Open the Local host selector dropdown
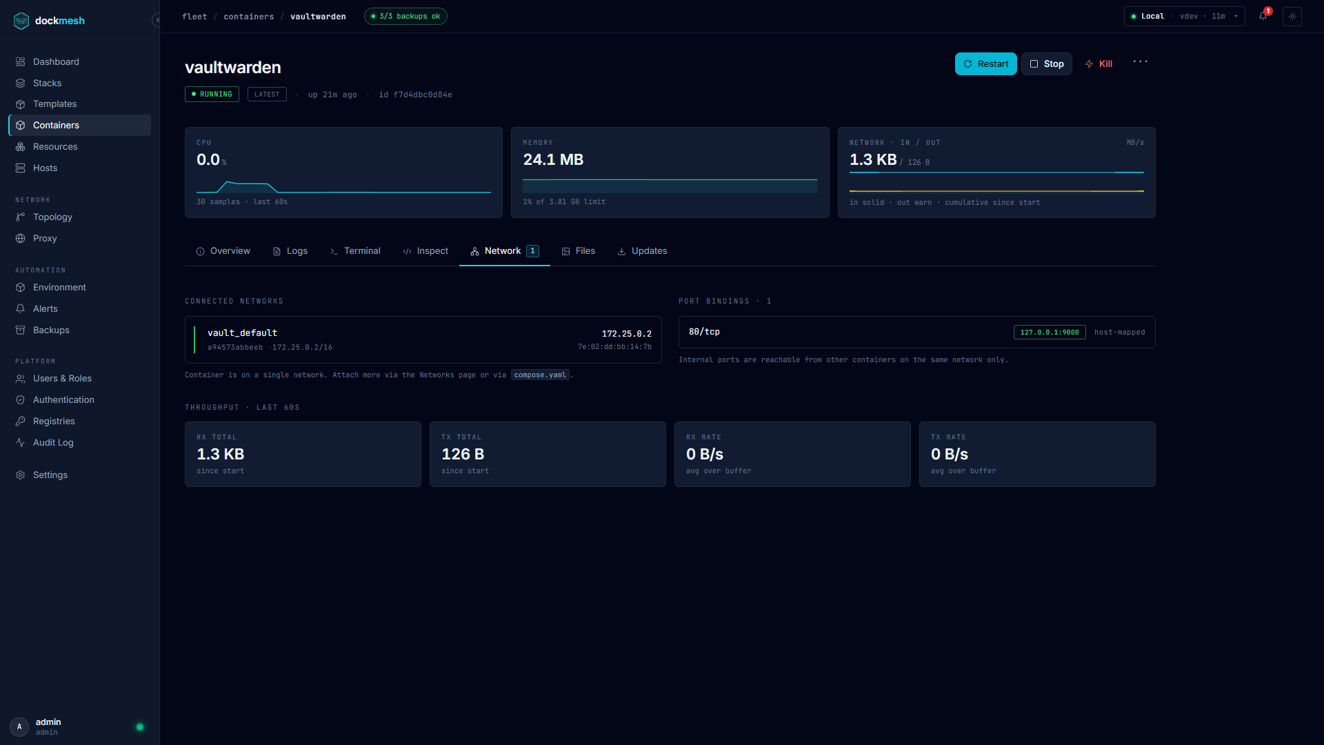Screen dimensions: 1324x745 tap(1184, 16)
